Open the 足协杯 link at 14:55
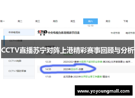Viewport: 135px width, 98px height. point(74,69)
